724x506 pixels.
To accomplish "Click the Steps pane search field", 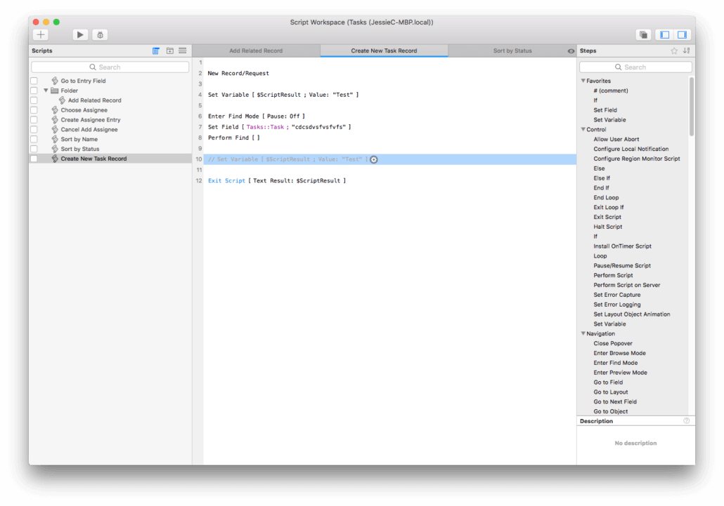I will tap(635, 67).
